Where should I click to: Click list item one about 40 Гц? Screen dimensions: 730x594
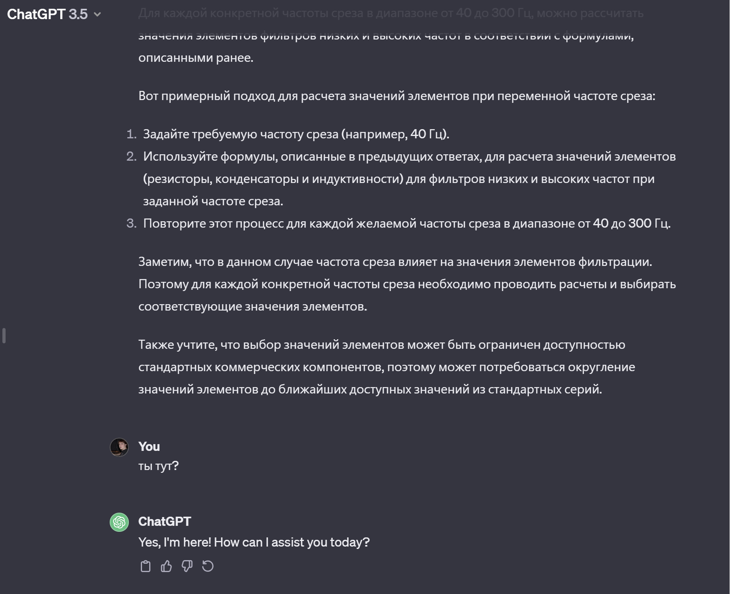(x=296, y=134)
